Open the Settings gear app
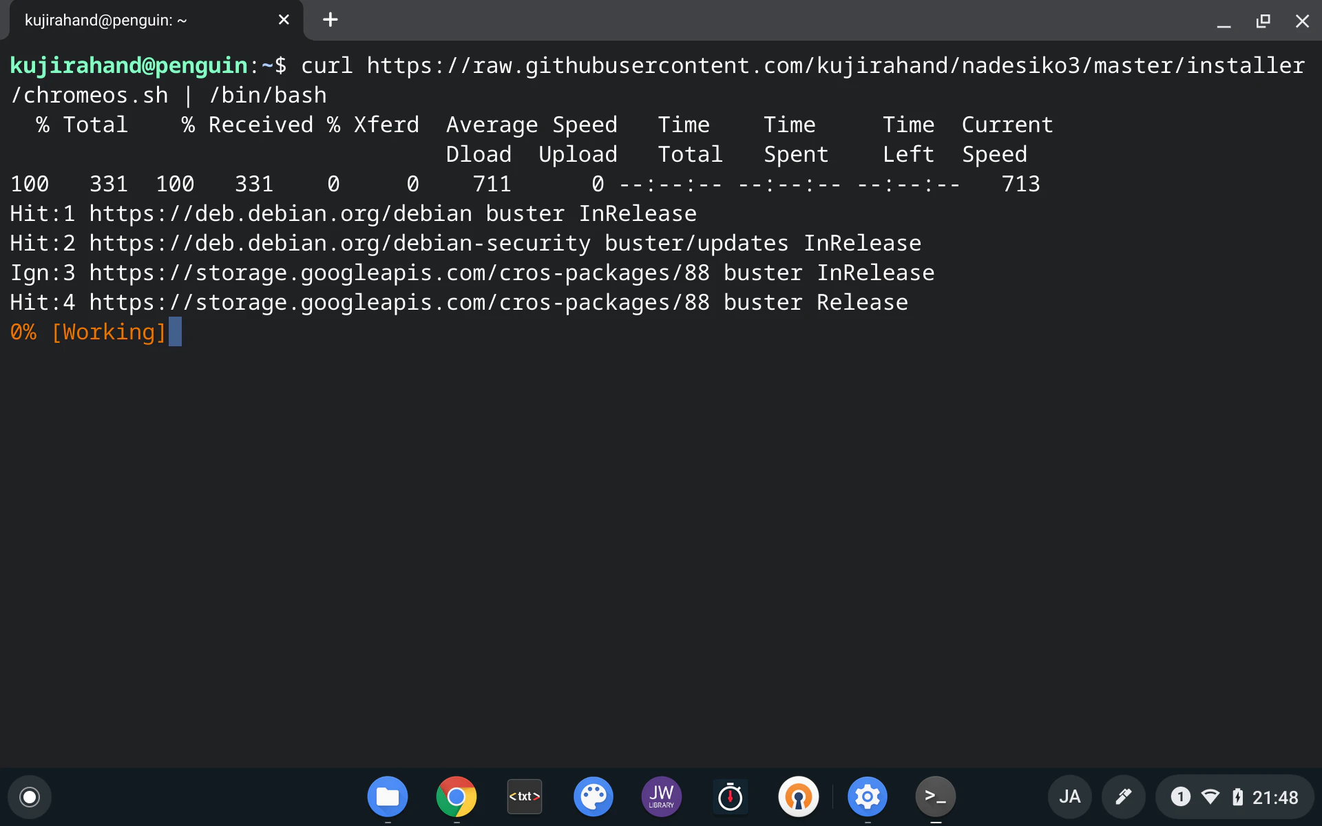Image resolution: width=1322 pixels, height=826 pixels. pyautogui.click(x=867, y=796)
